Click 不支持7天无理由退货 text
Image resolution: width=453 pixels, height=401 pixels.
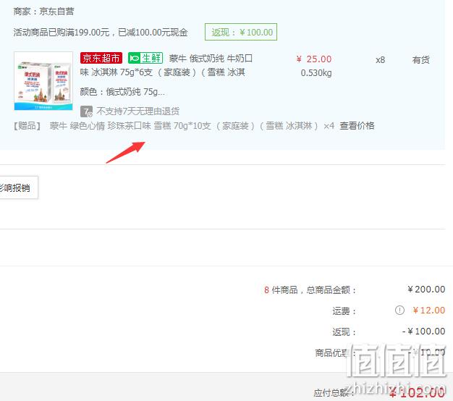[138, 111]
